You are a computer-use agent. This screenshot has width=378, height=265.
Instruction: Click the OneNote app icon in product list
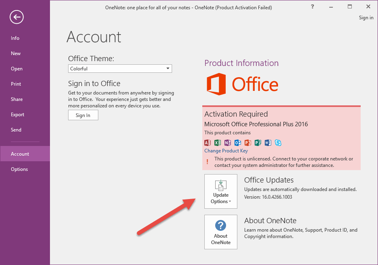tap(228, 143)
